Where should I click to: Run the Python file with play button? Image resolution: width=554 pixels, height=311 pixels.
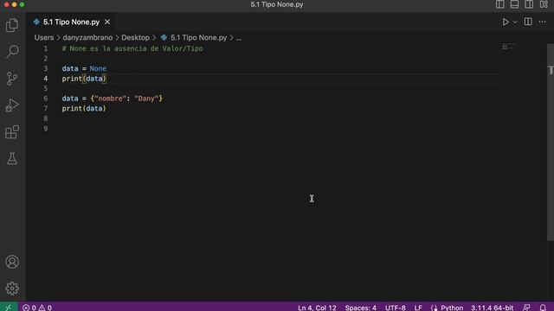[506, 22]
